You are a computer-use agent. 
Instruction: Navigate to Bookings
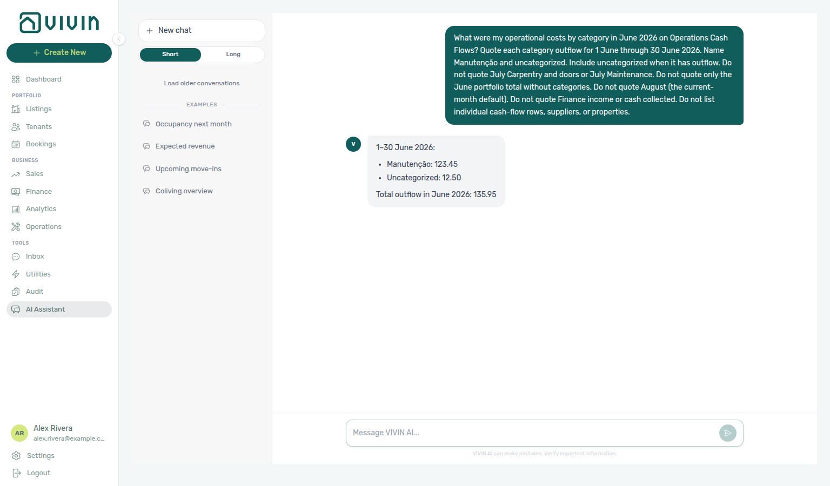point(59,144)
